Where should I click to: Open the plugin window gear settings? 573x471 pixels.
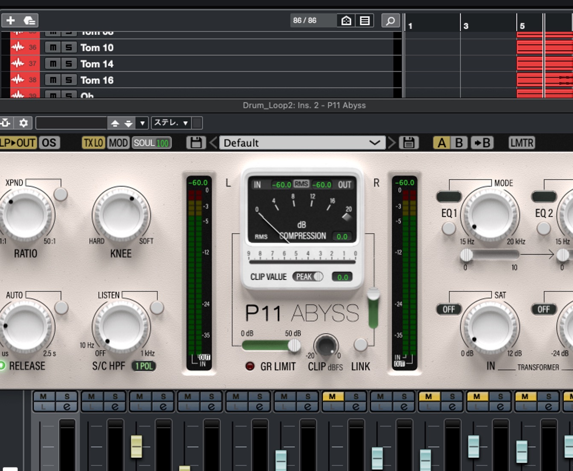23,123
